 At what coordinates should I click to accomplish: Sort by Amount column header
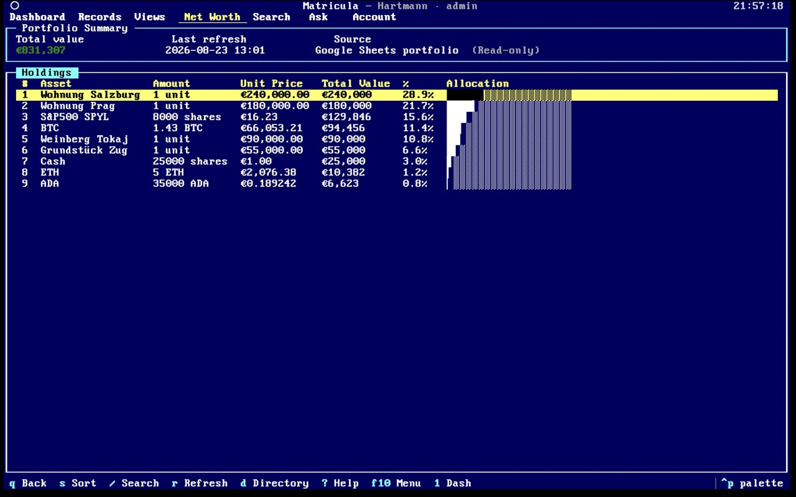coord(172,83)
